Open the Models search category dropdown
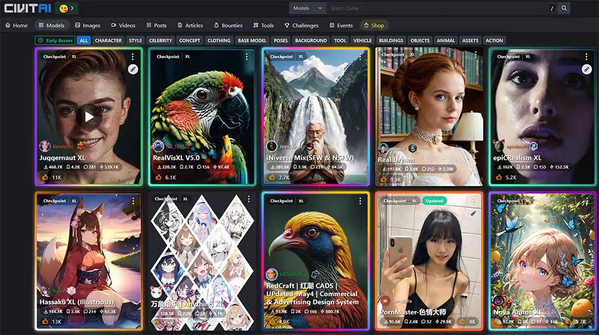599x335 pixels. (x=307, y=8)
